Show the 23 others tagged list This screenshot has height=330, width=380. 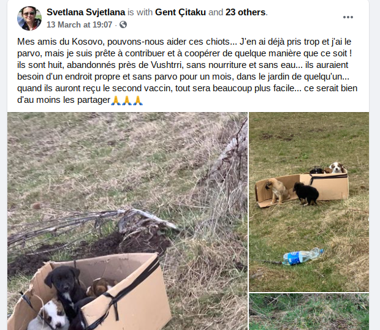click(246, 12)
